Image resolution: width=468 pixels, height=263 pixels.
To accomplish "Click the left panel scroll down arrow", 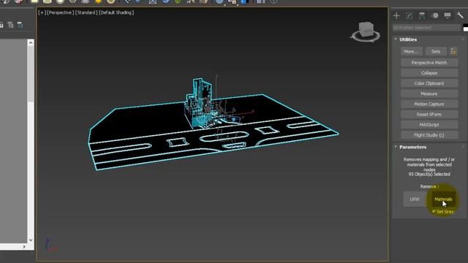I will (31, 240).
